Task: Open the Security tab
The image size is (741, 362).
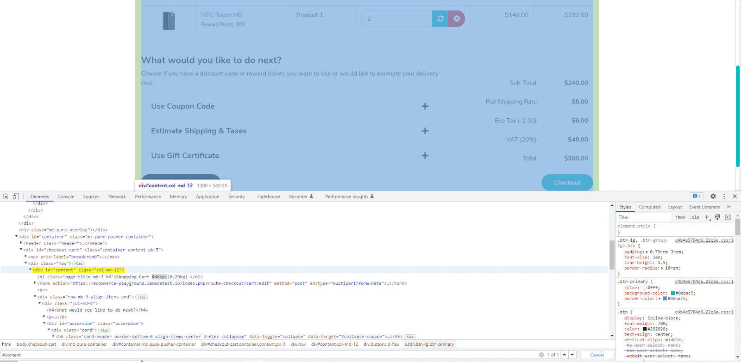Action: tap(237, 196)
